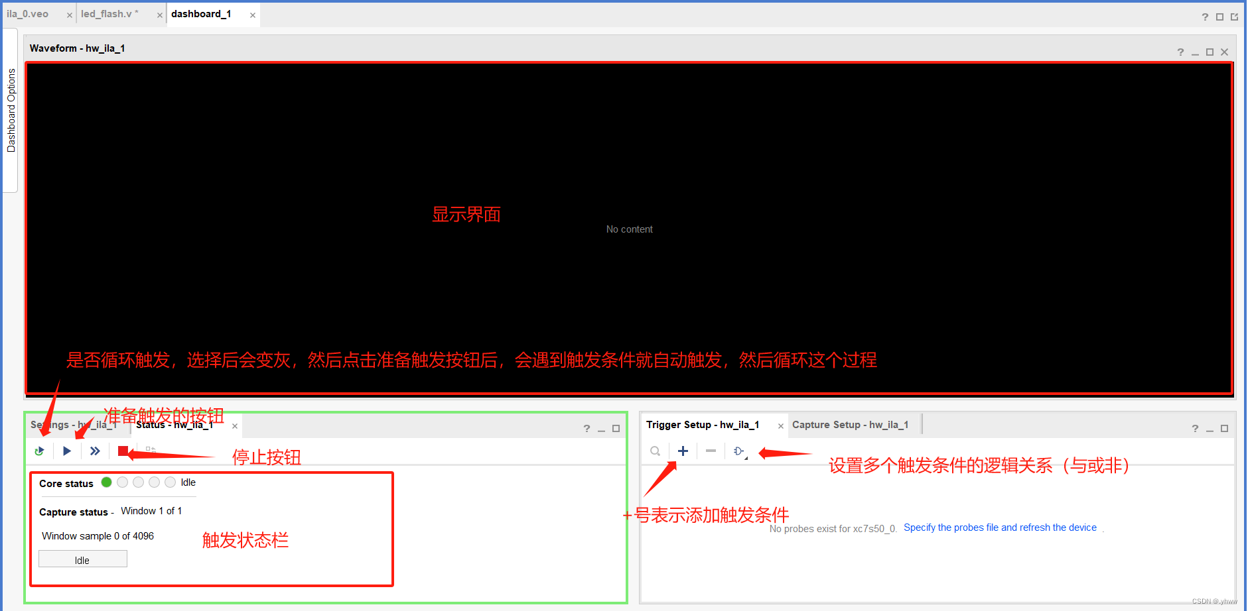The image size is (1248, 611).
Task: Click the Idle progress bar
Action: point(83,559)
